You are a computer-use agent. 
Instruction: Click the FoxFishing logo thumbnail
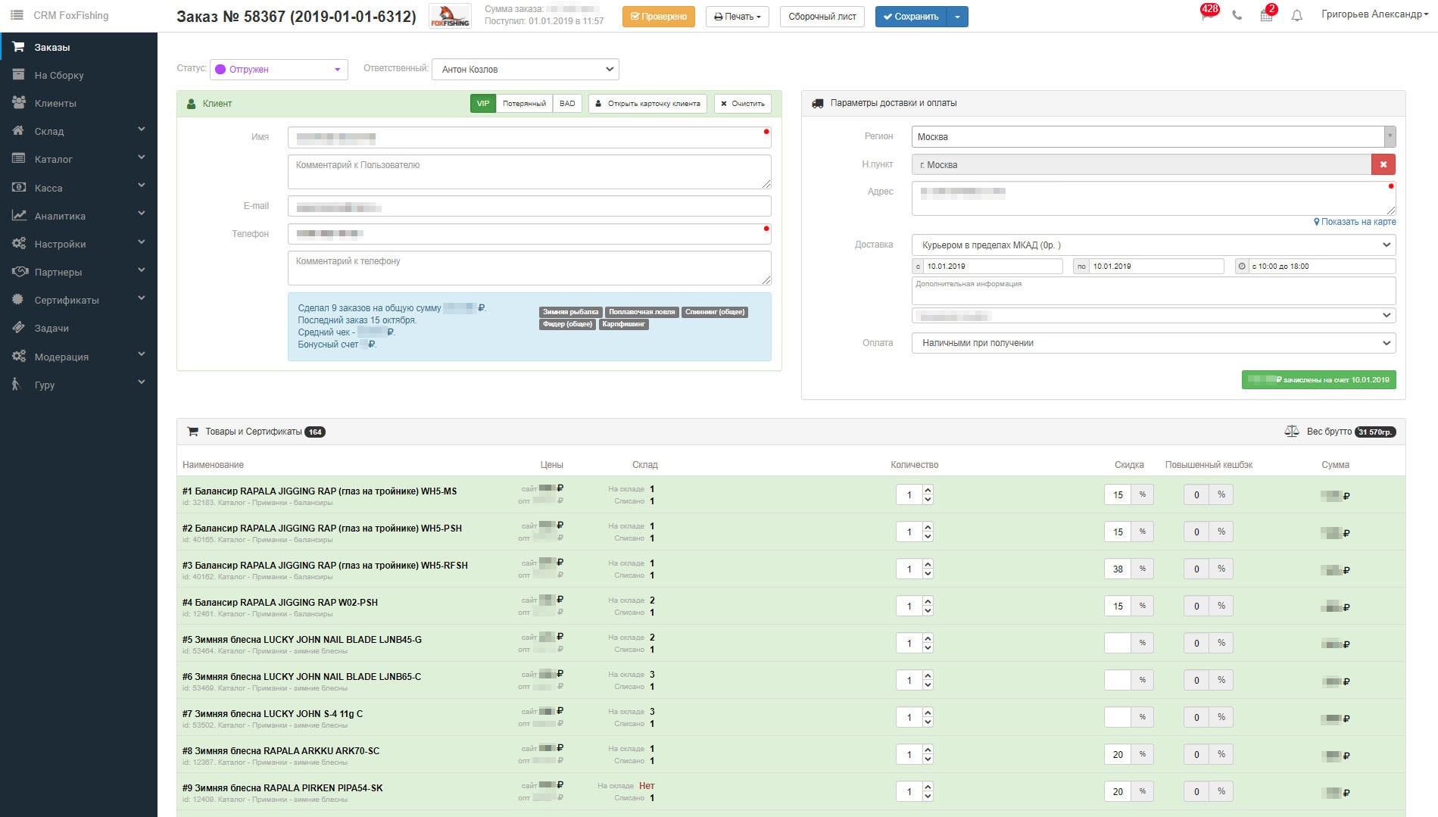click(x=450, y=16)
